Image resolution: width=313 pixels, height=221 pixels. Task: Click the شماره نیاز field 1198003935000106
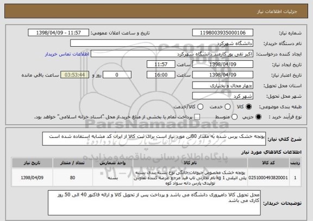click(x=223, y=33)
